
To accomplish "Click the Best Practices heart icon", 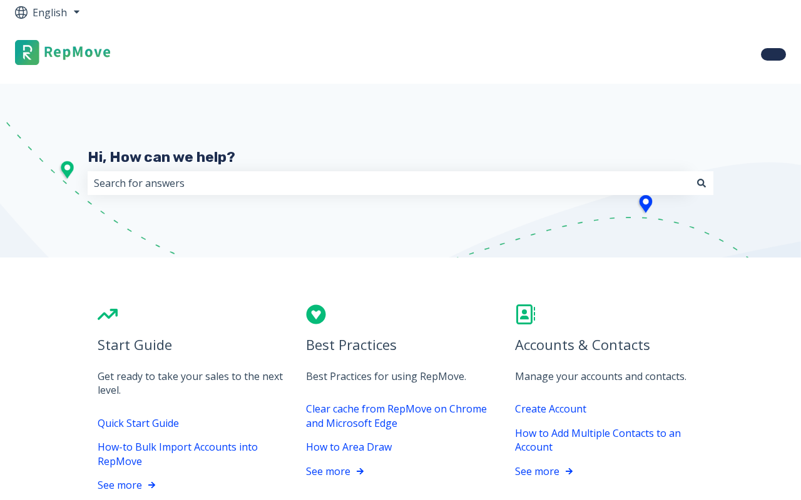I will pyautogui.click(x=316, y=314).
